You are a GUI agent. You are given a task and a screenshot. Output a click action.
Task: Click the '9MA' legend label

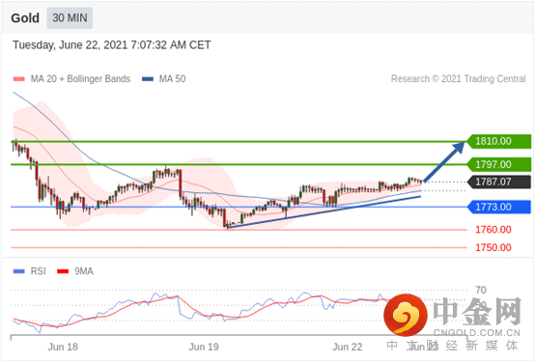pos(84,271)
